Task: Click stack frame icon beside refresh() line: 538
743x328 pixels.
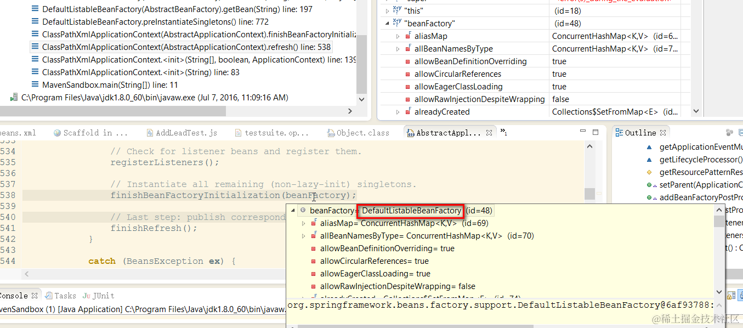Action: pos(35,47)
